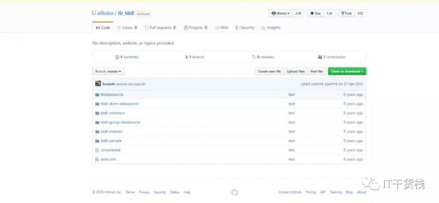View the 1 contributor page

coord(332,57)
